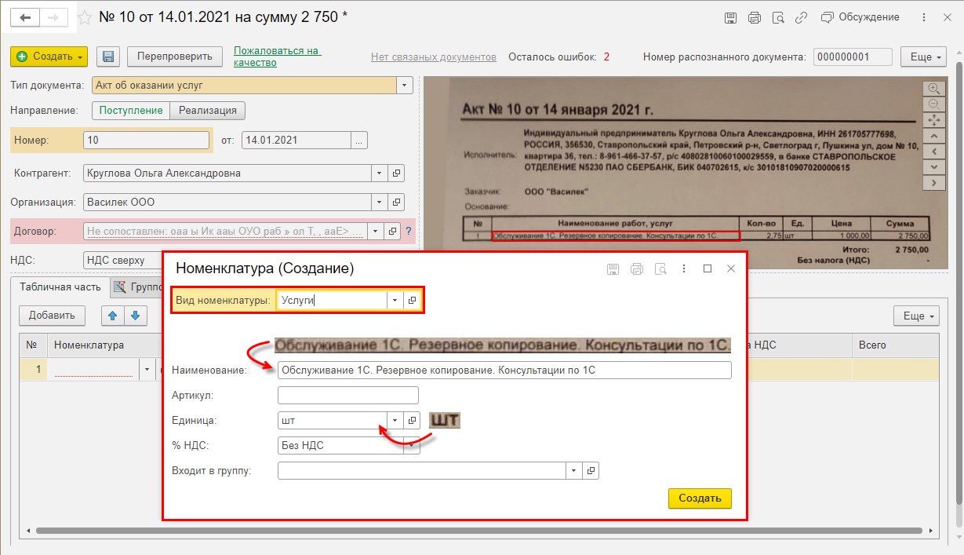Go forward with the right arrow button
The image size is (964, 555).
point(53,16)
